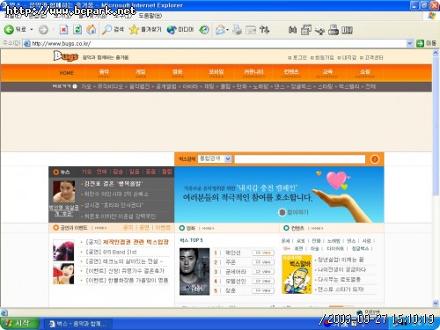Click the 참여하기 button on blue banner

coord(293,212)
